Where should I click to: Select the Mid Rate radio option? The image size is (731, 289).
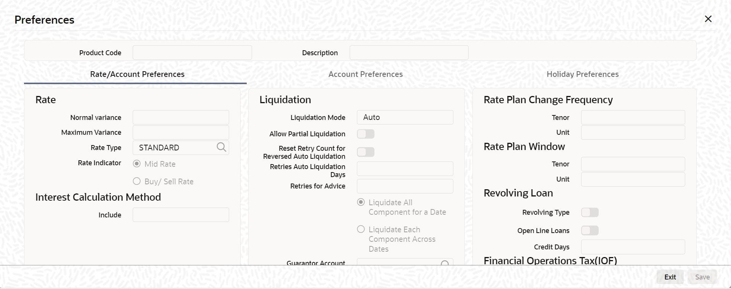pos(137,164)
